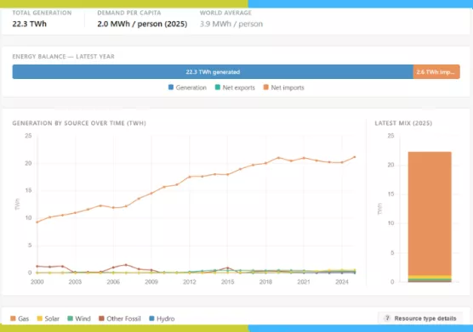Toggle the Net imports legend entry
The image size is (473, 332).
tap(283, 87)
